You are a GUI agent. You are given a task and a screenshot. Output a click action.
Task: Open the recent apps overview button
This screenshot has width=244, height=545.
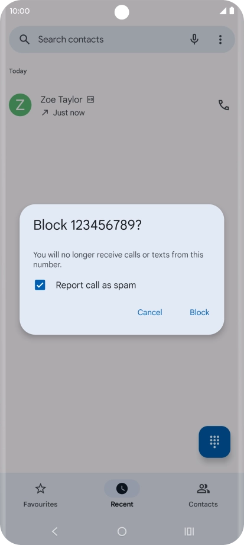189,531
